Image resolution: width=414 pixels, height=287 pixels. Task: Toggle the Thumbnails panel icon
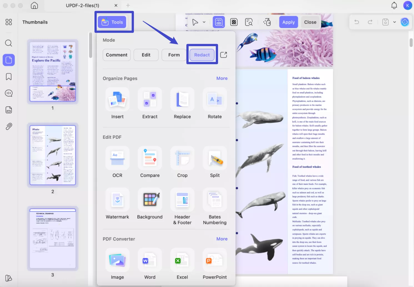(x=9, y=60)
